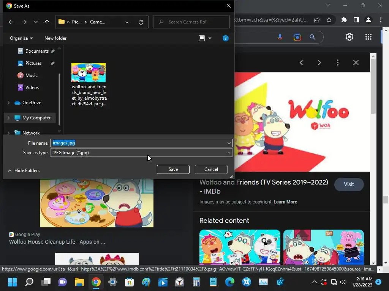Click Pic... breadcrumb in address bar
Viewport: 389px width, 291px height.
[77, 22]
